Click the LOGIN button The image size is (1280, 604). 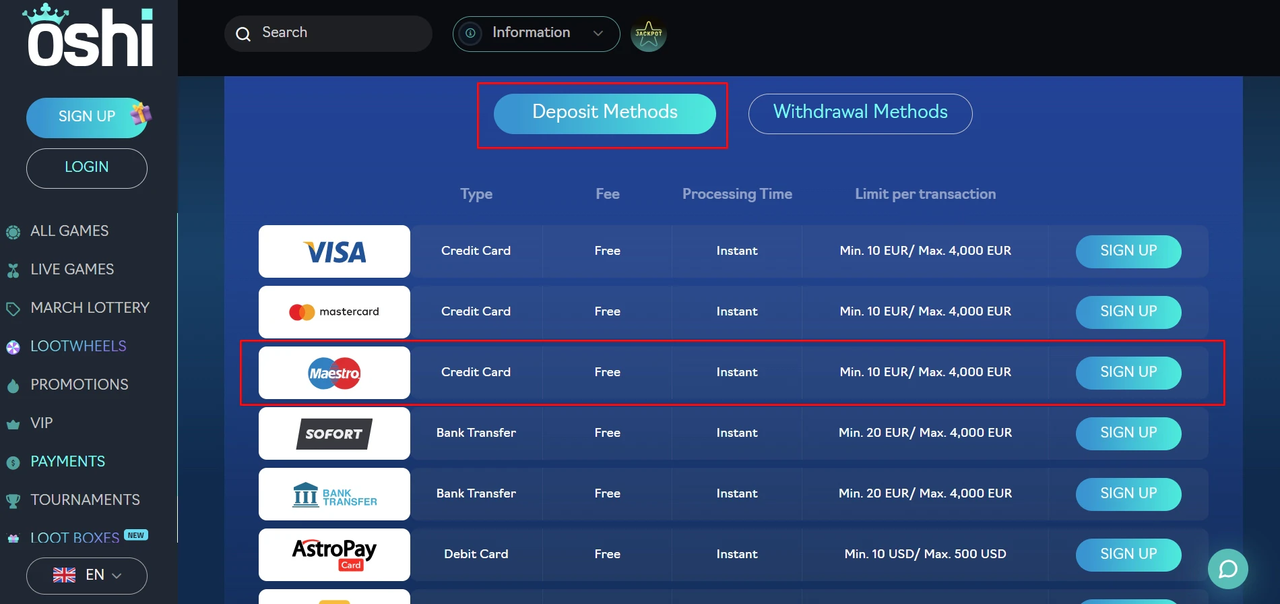point(87,169)
